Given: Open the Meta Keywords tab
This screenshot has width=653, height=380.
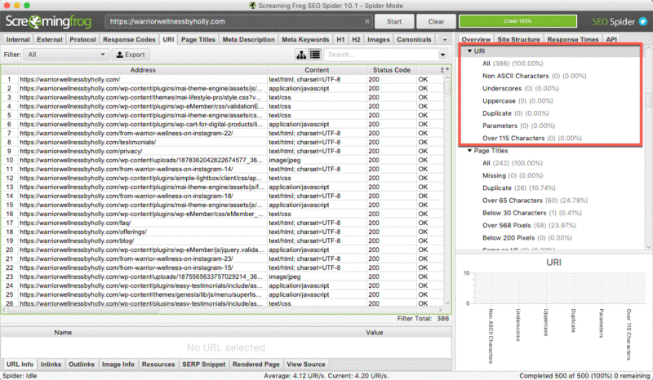Looking at the screenshot, I should pyautogui.click(x=305, y=39).
